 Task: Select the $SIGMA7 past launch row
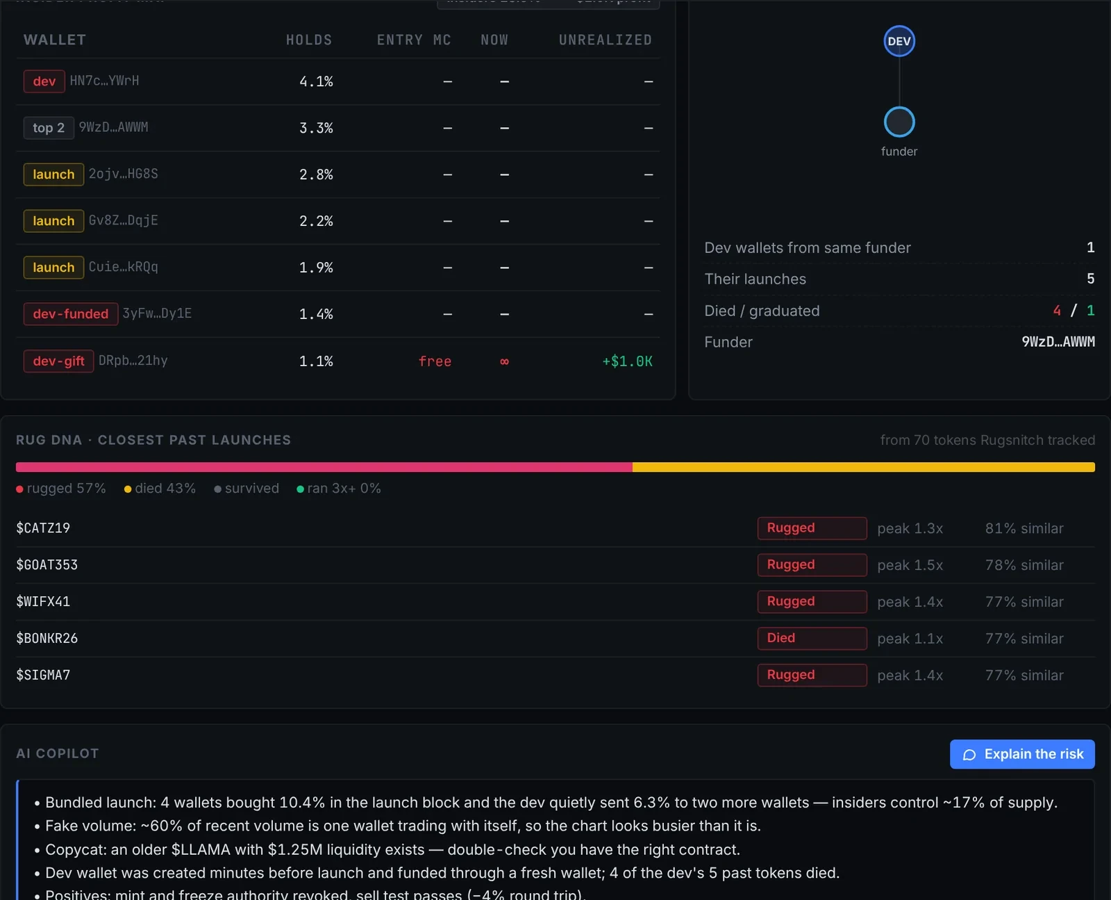click(x=555, y=675)
